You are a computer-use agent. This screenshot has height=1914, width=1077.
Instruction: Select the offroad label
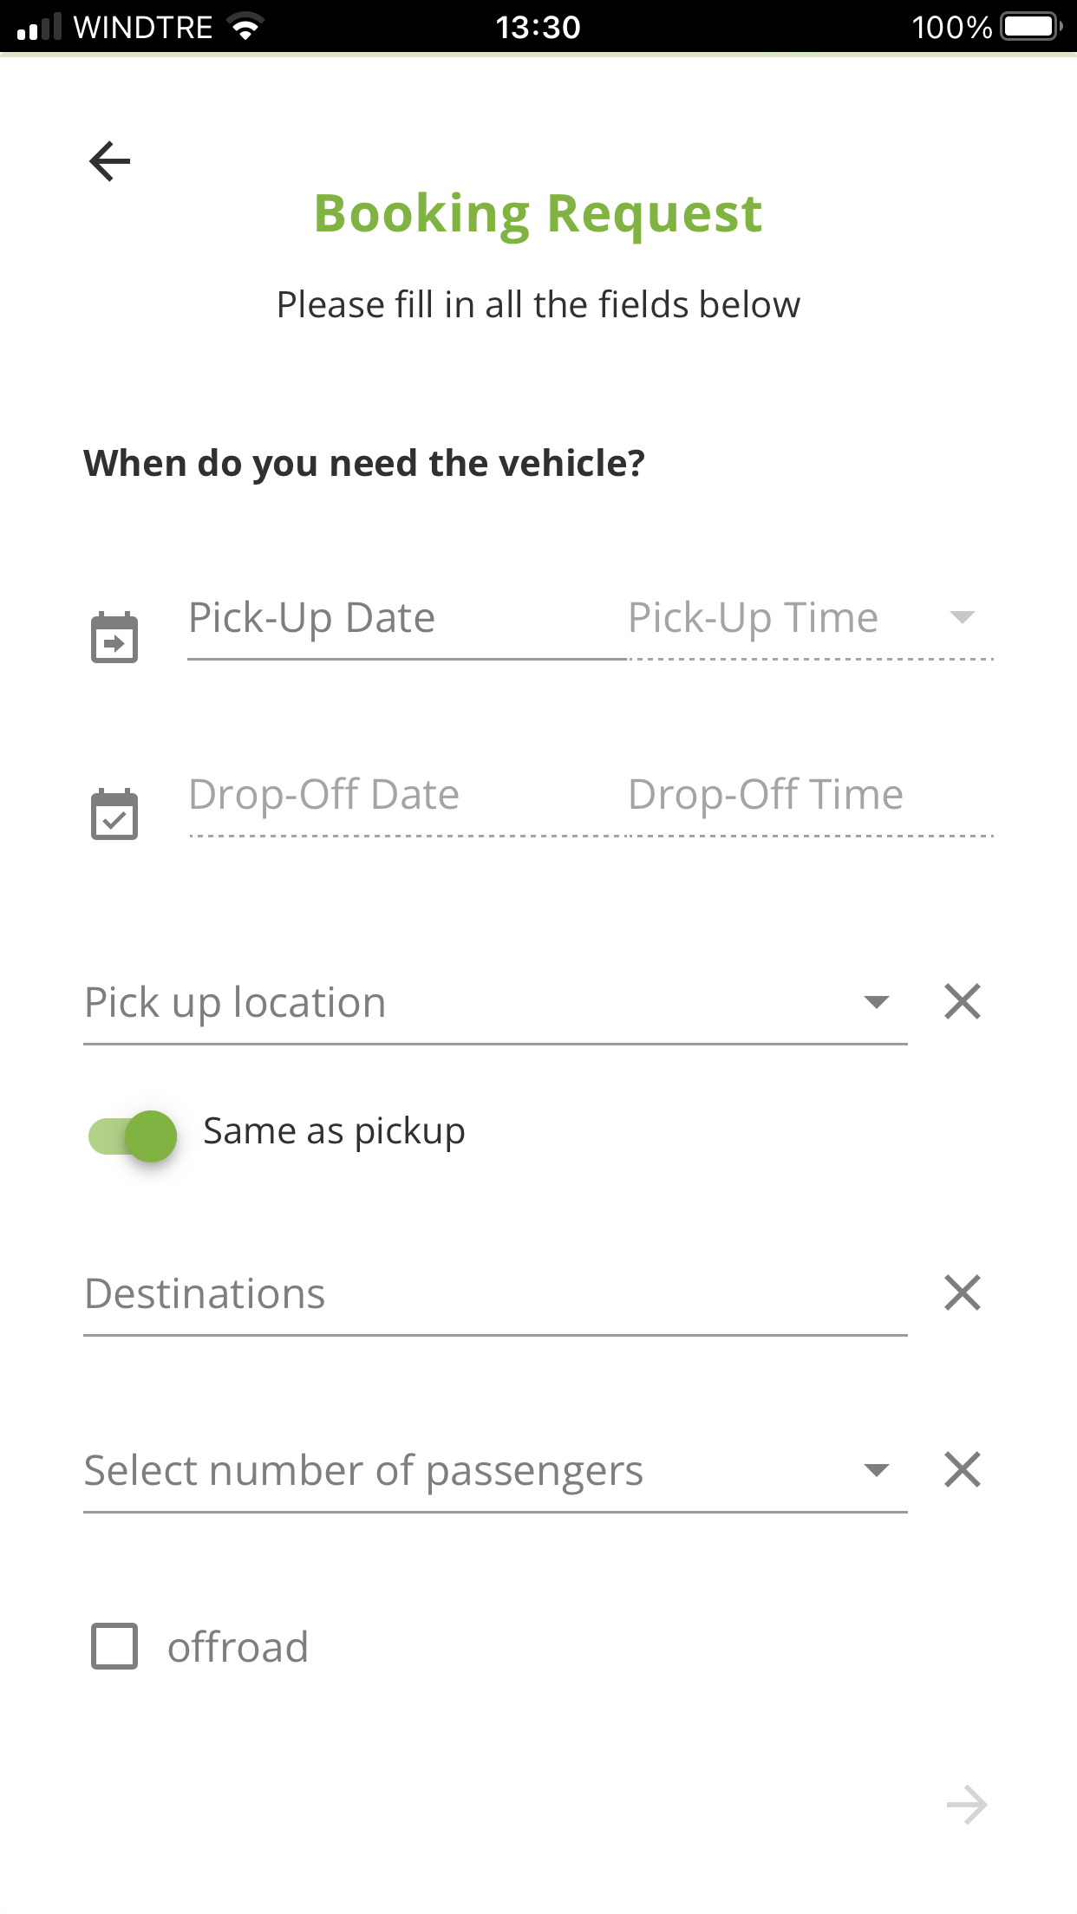[238, 1646]
